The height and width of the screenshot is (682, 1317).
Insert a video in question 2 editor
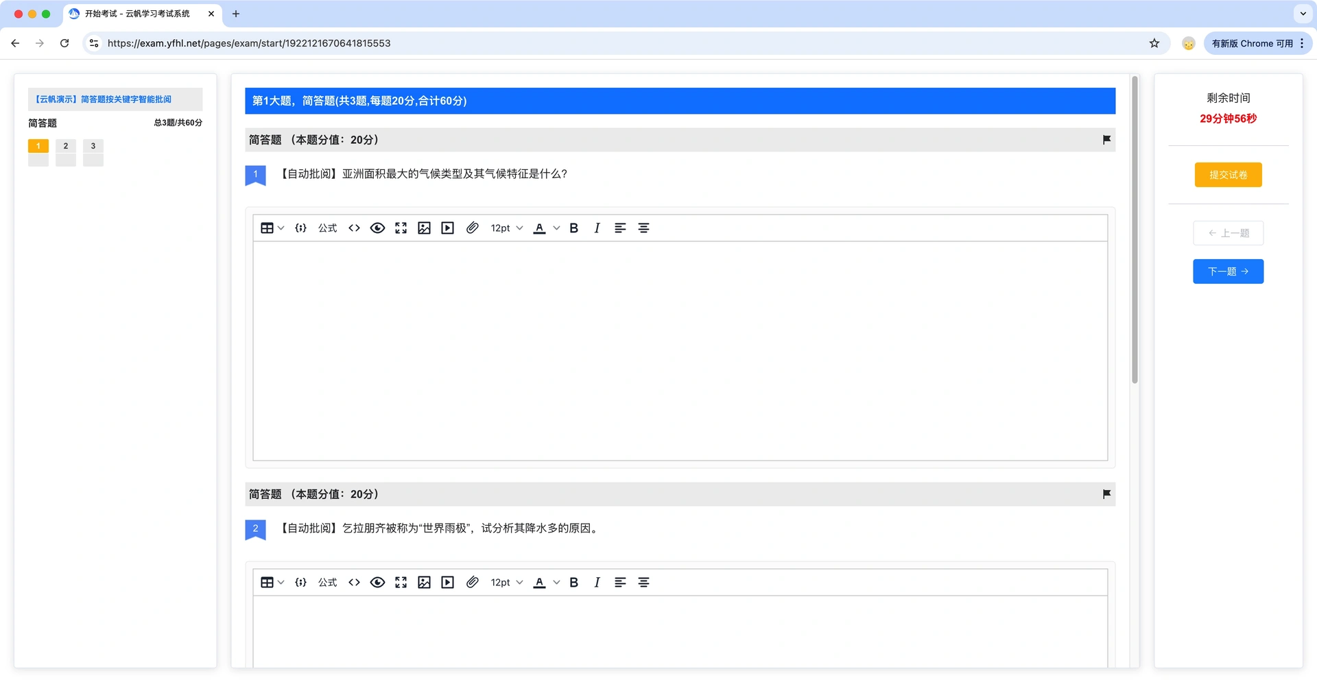447,583
